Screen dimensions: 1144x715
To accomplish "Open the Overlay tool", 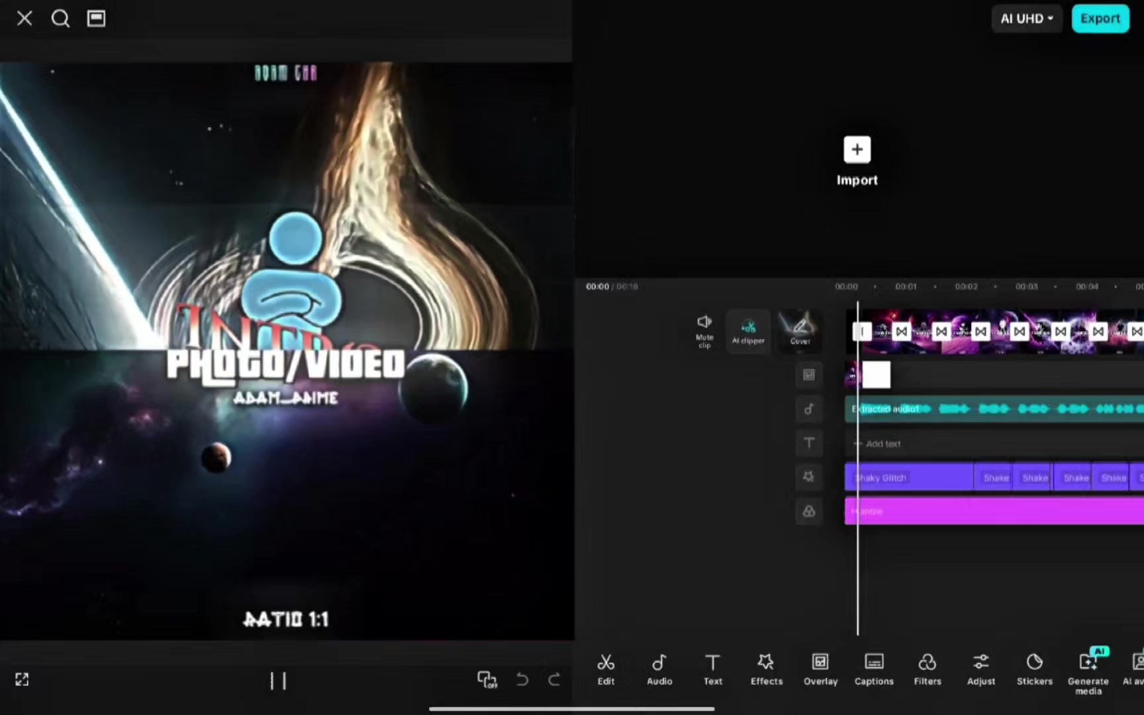I will (820, 669).
